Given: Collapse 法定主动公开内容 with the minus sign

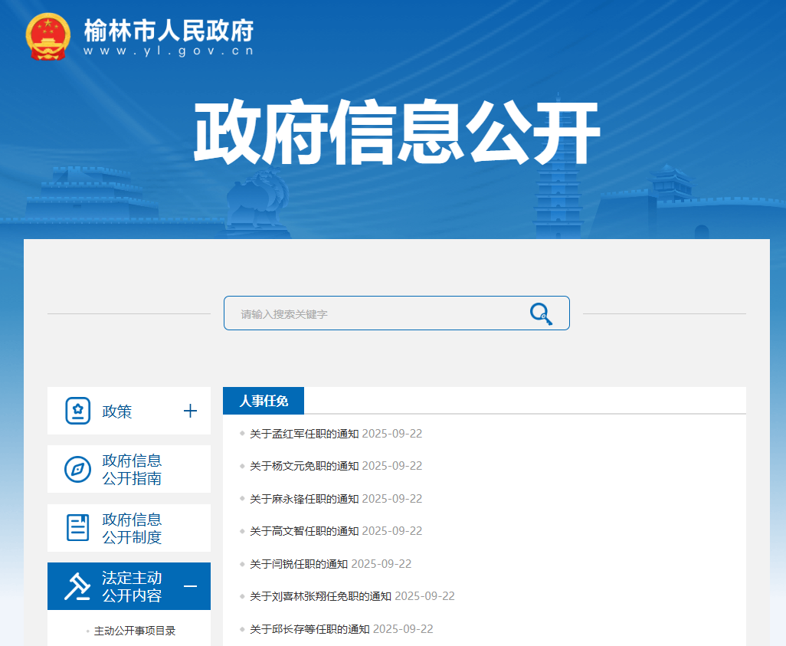Looking at the screenshot, I should (x=190, y=585).
